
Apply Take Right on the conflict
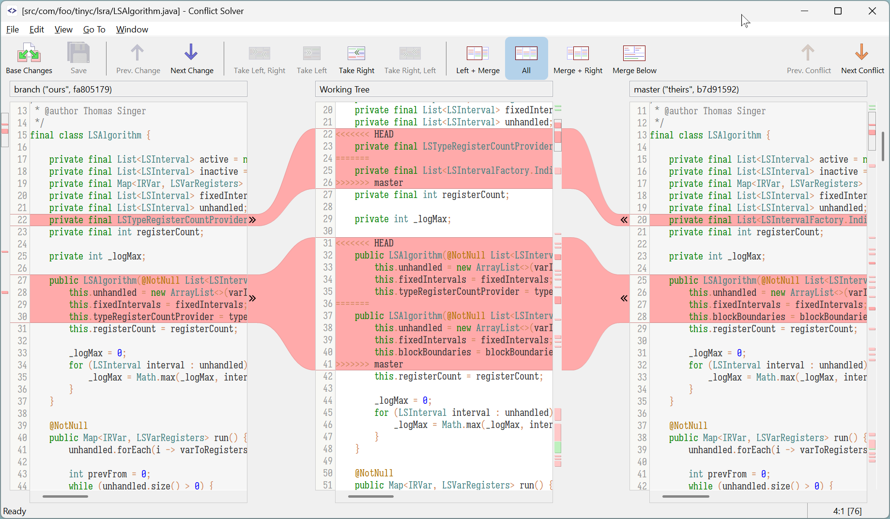coord(356,57)
